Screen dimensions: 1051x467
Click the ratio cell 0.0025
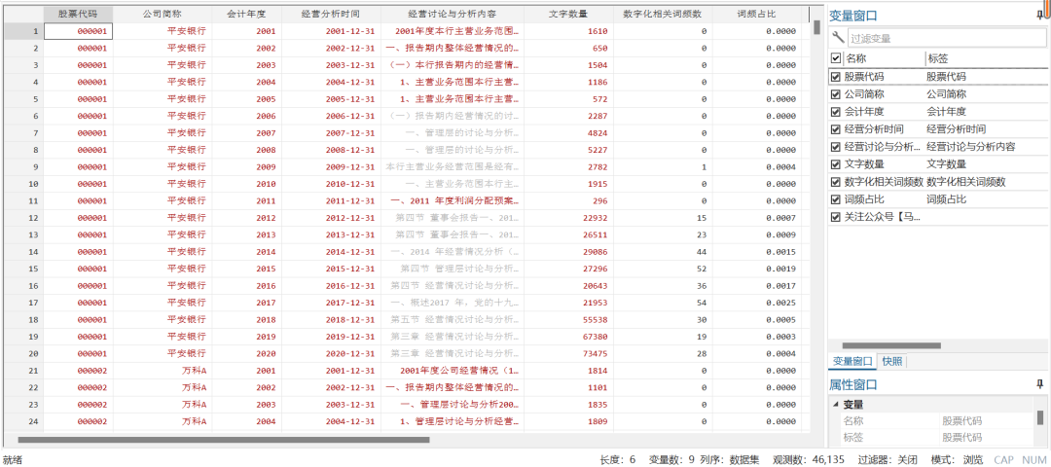[759, 303]
